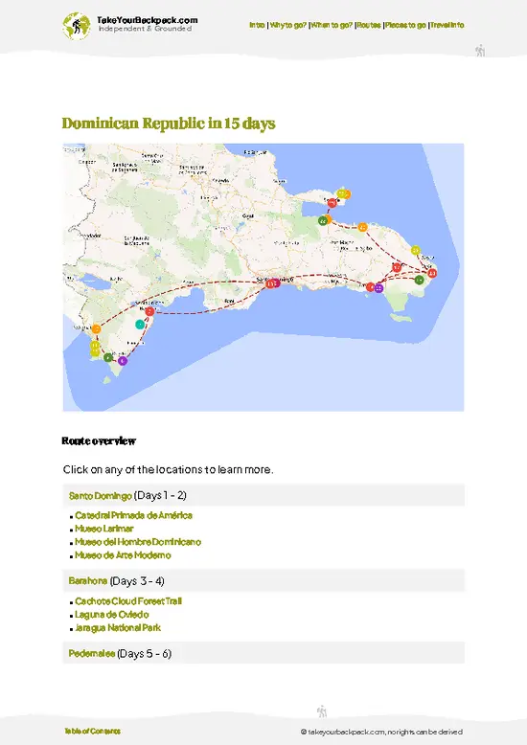Viewport: 527px width, 745px height.
Task: Click the 'Dominican Republic in 15 days' heading
Action: click(x=169, y=124)
